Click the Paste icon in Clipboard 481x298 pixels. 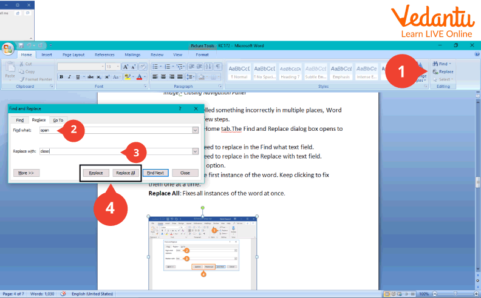pyautogui.click(x=10, y=70)
